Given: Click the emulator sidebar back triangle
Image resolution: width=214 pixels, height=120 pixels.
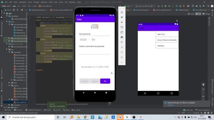Looking at the screenshot, I should 122,47.
